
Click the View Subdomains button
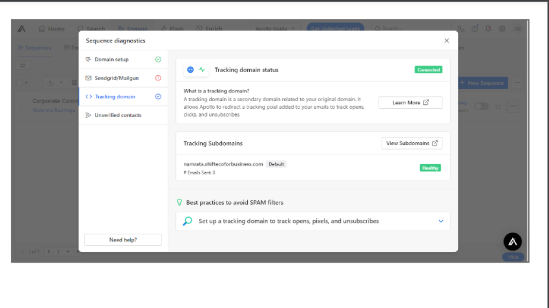pyautogui.click(x=412, y=143)
